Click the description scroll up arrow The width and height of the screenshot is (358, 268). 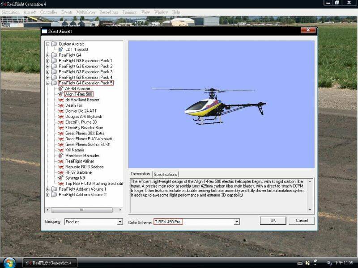310,182
